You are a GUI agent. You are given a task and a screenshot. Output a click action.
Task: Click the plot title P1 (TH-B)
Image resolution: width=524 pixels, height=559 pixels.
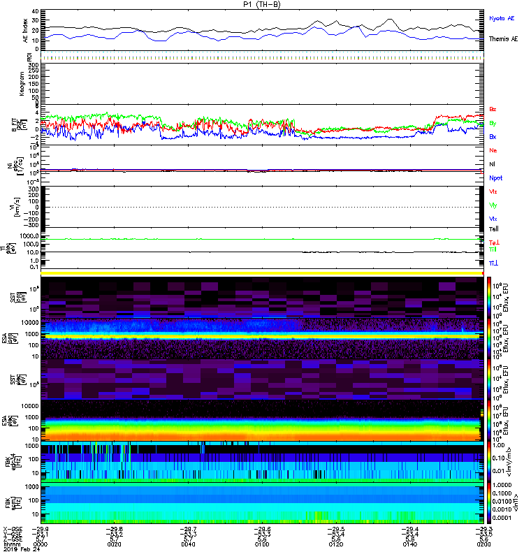pos(261,4)
